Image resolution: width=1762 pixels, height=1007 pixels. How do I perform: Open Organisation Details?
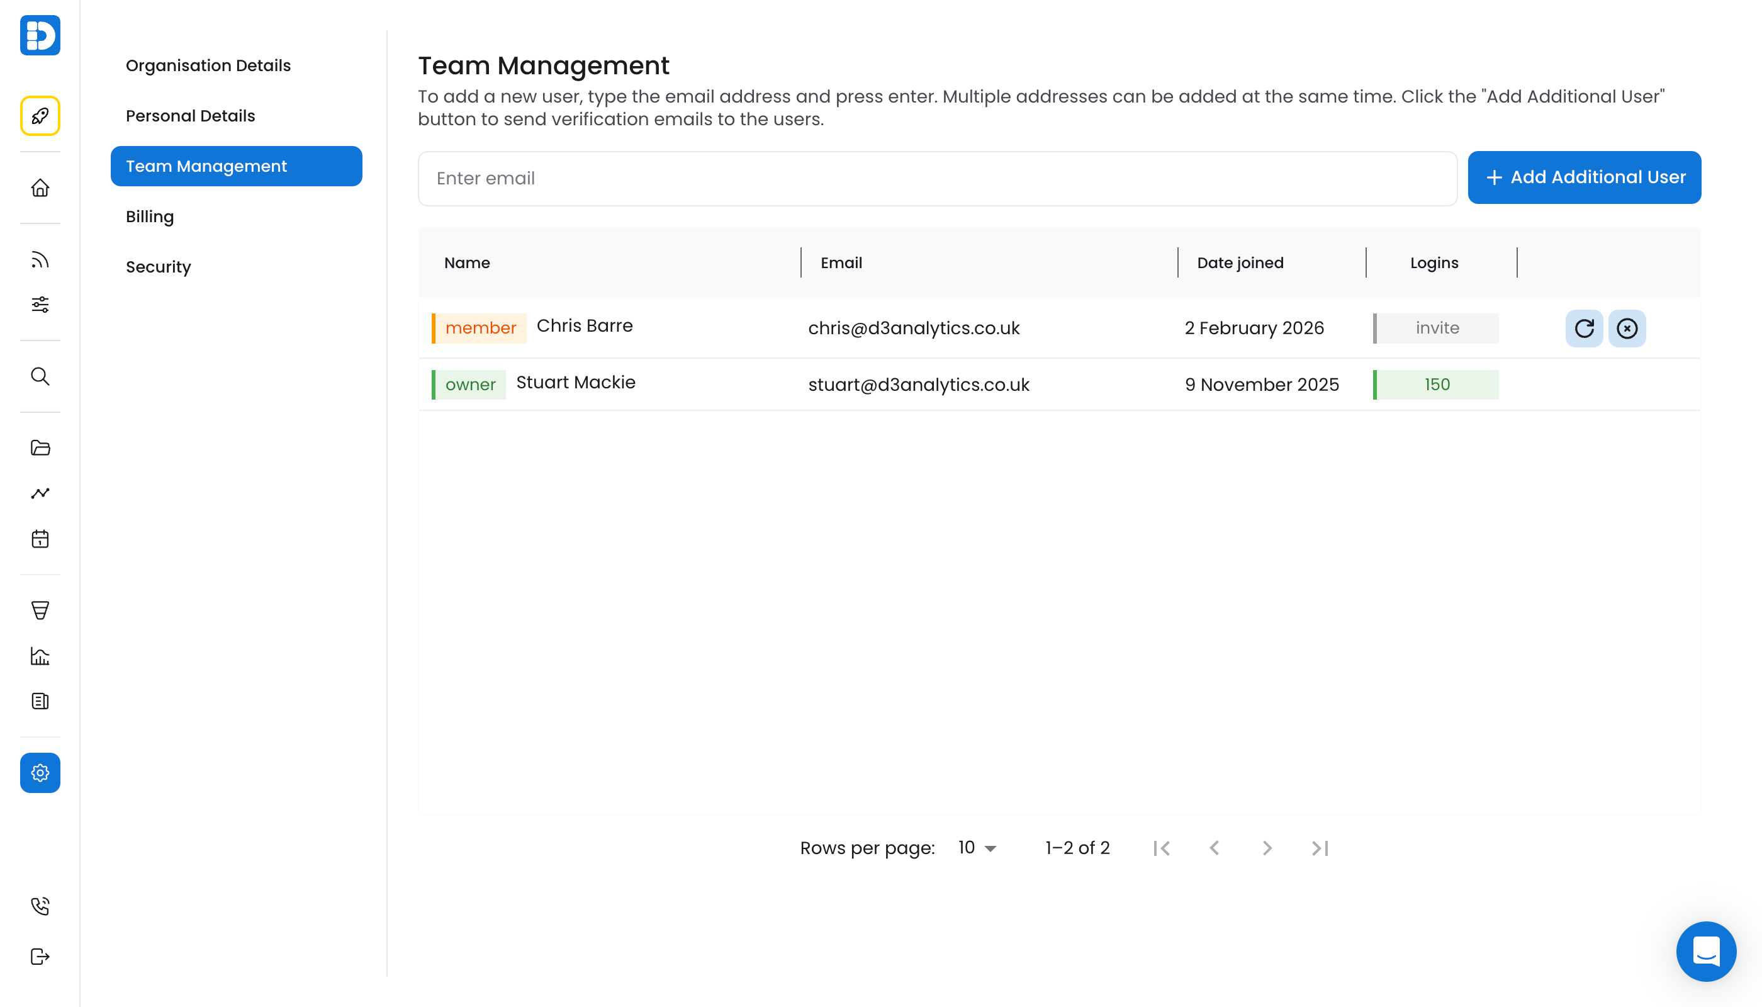coord(208,65)
